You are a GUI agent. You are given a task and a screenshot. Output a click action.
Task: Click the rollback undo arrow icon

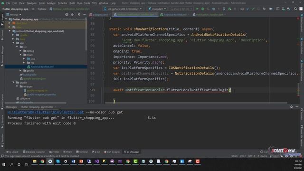pyautogui.click(x=264, y=9)
